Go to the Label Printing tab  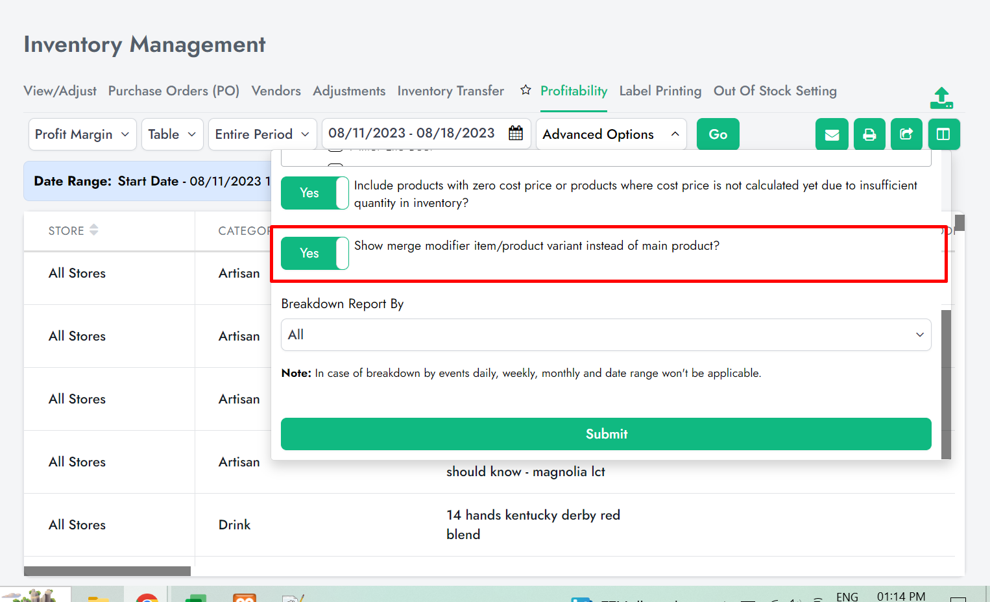660,91
